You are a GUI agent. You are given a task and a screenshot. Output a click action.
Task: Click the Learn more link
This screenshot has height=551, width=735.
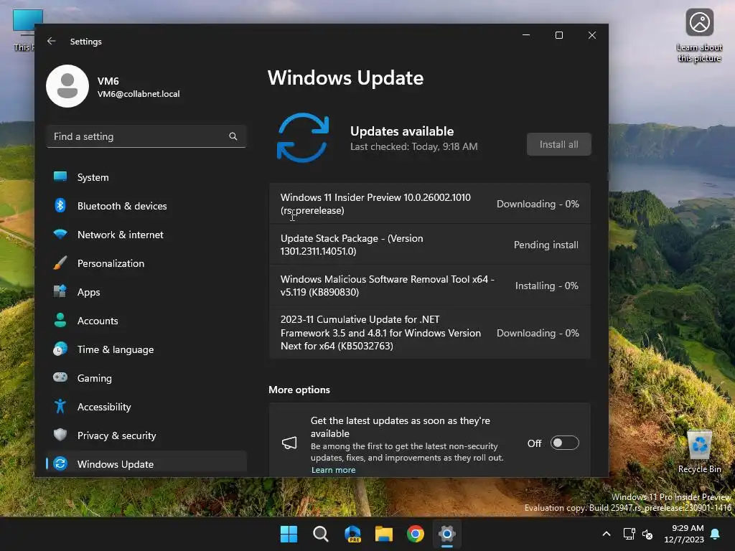[x=333, y=470]
